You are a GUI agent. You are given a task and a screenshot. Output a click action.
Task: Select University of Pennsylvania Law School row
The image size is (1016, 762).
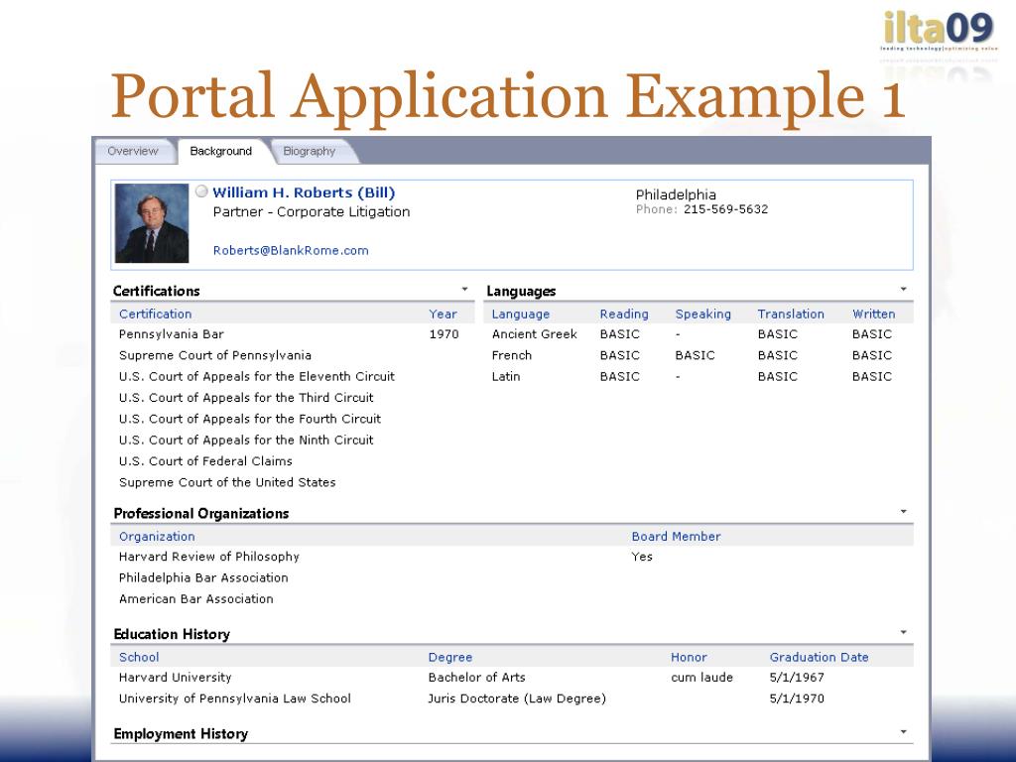[513, 698]
